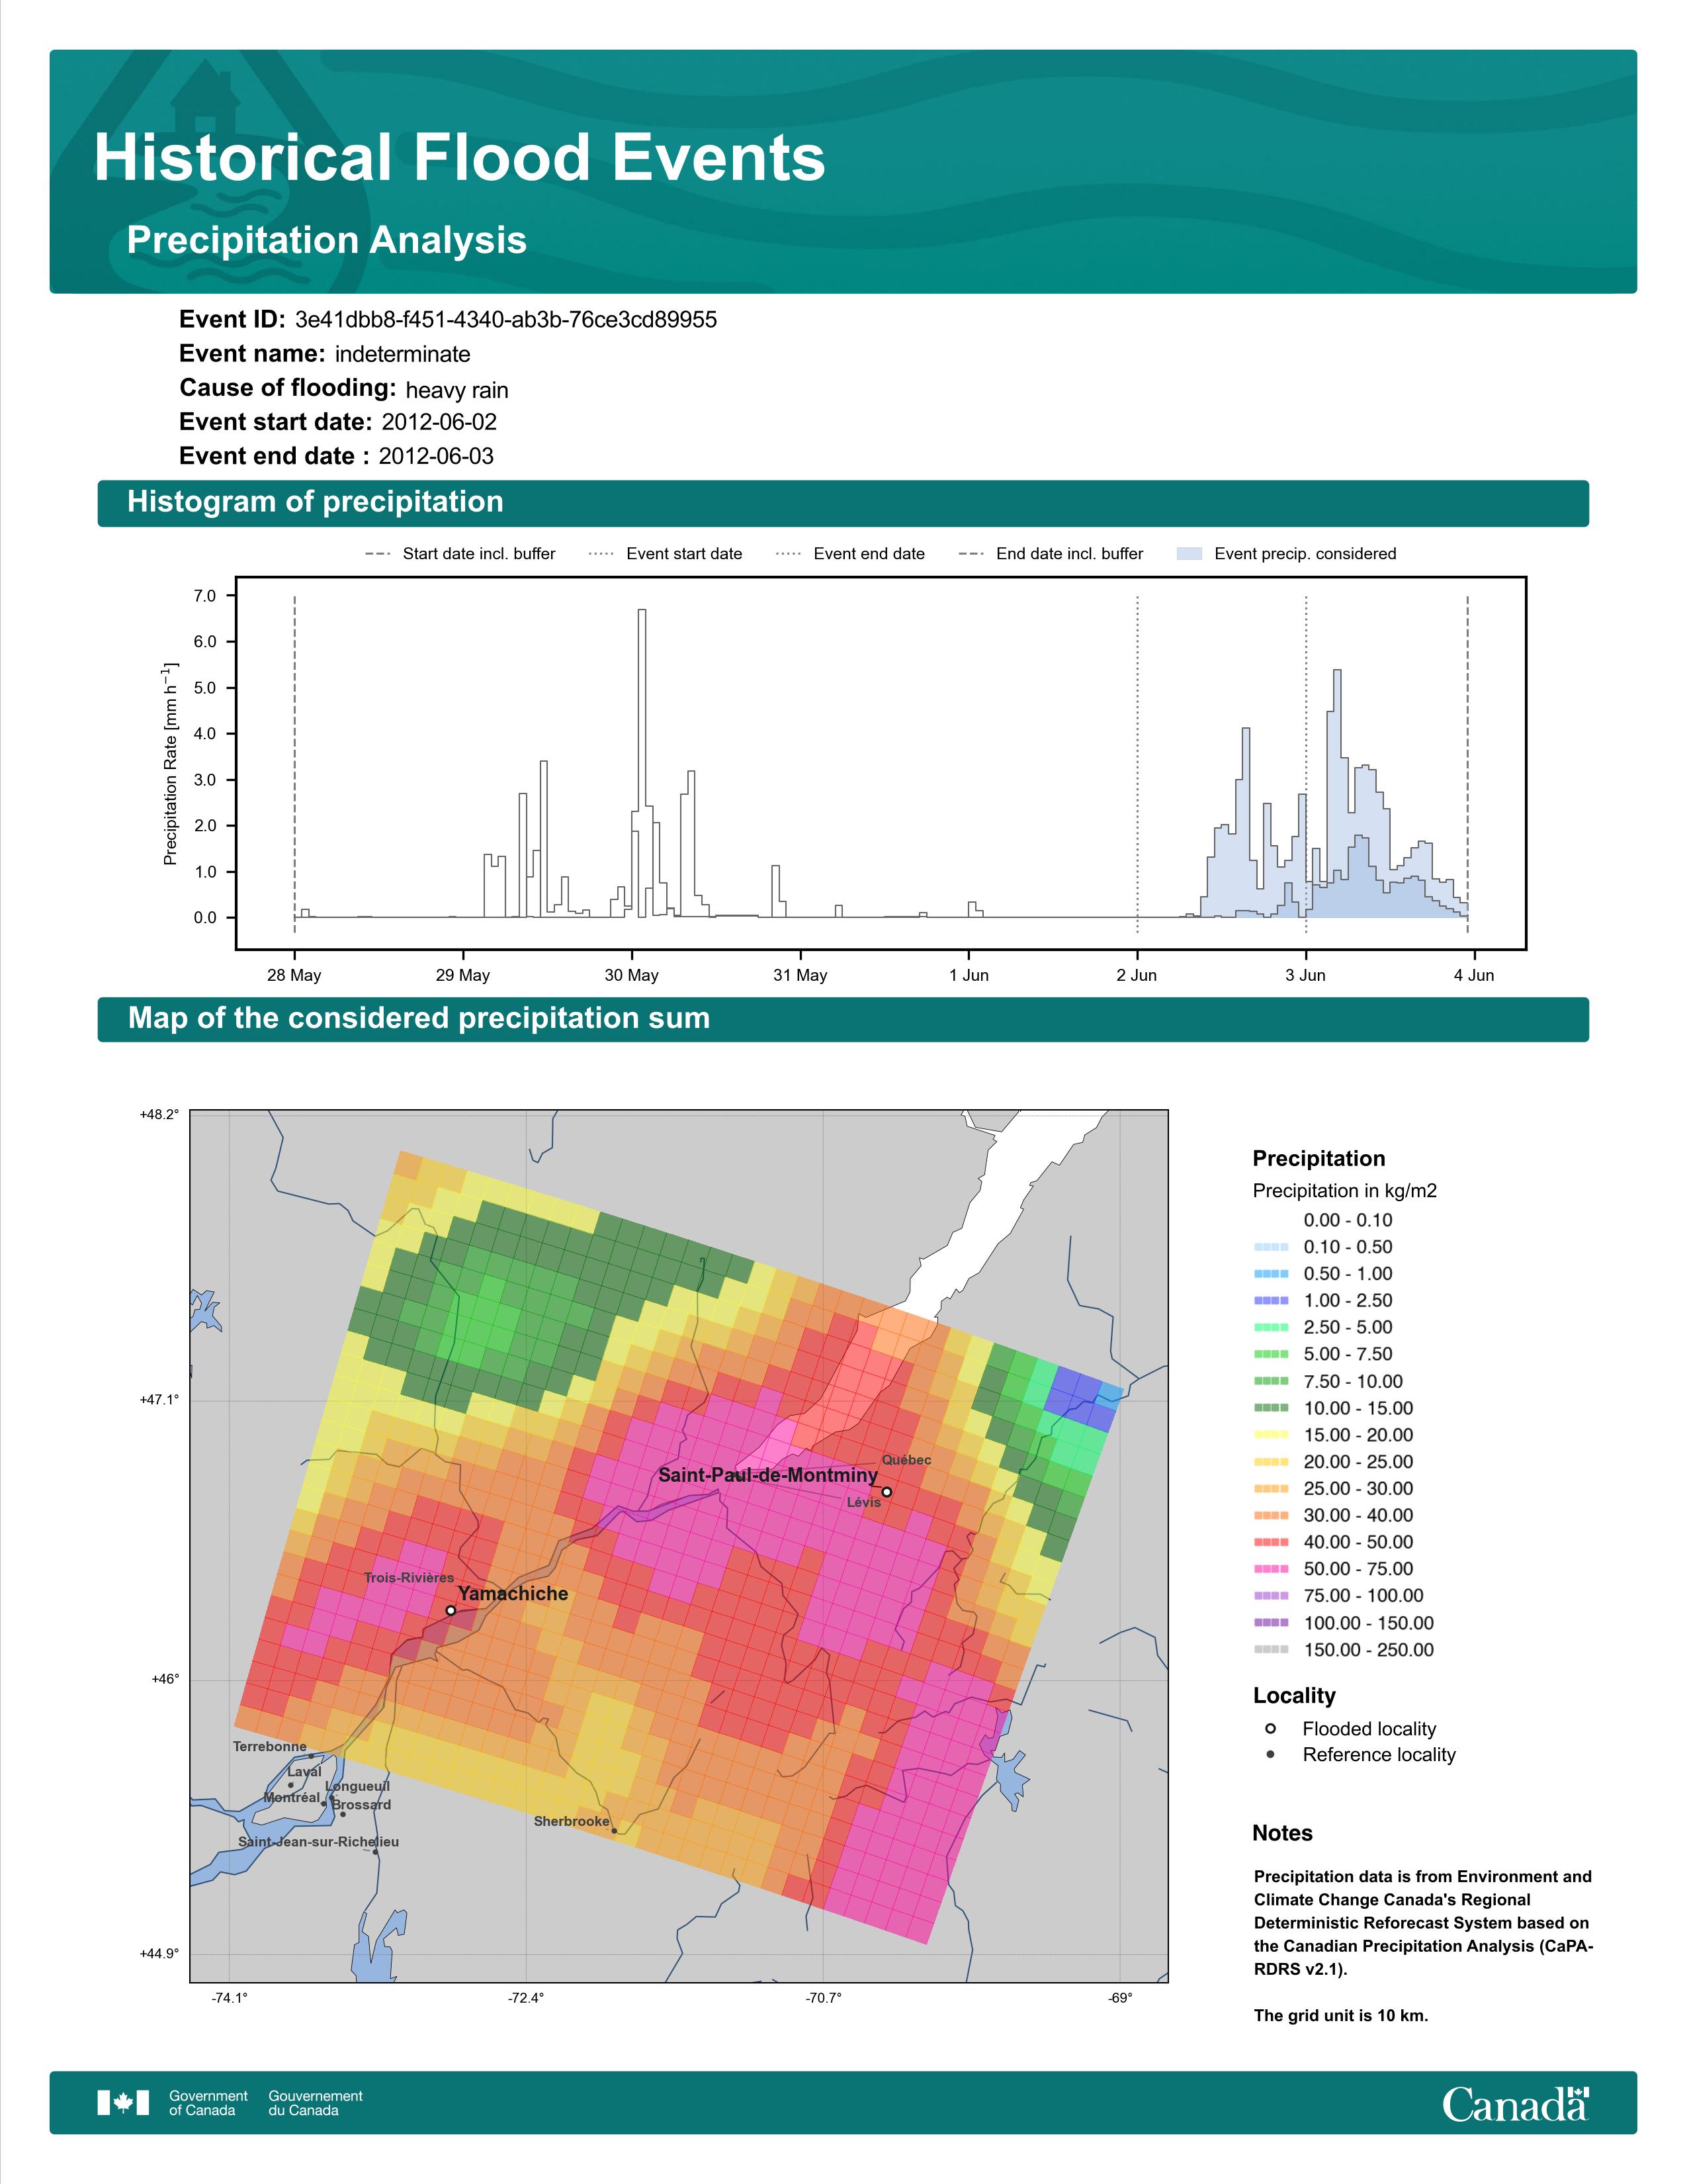1687x2184 pixels.
Task: Click the Reference locality legend dot
Action: (x=1270, y=1754)
